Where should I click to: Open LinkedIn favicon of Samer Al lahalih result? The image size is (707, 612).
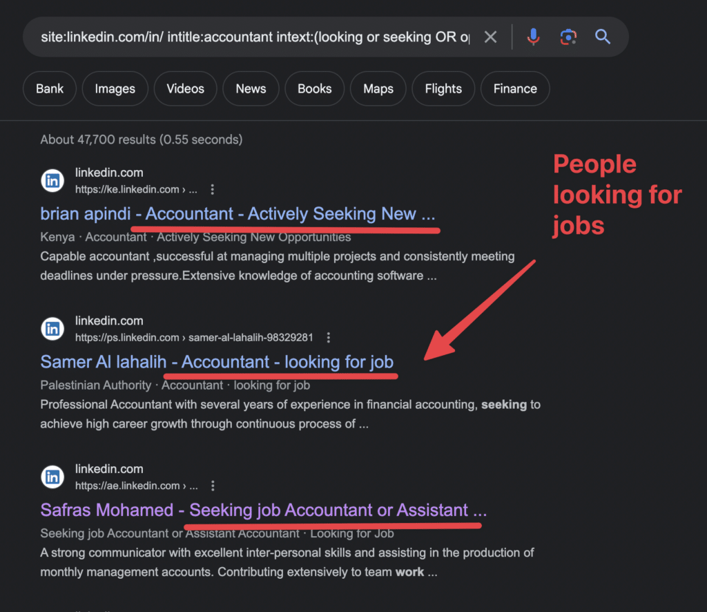coord(52,329)
